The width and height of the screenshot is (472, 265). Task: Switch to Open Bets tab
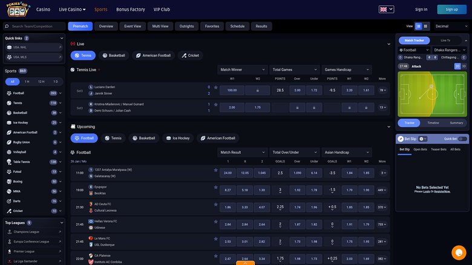point(420,150)
